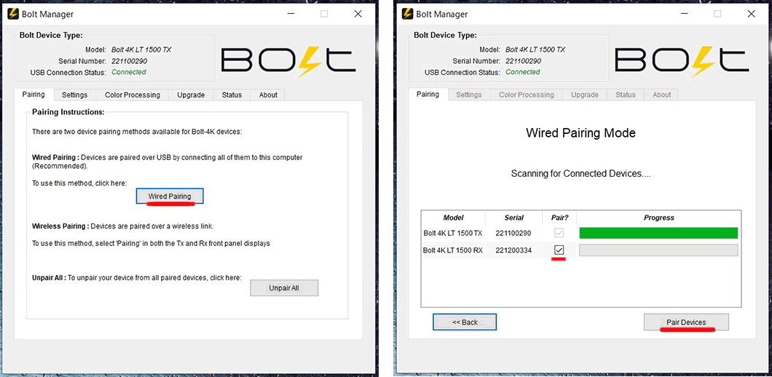The height and width of the screenshot is (377, 772).
Task: Click Unpair All button in left window
Action: point(284,288)
